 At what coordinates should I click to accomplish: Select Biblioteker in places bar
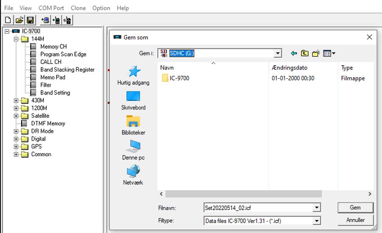pyautogui.click(x=133, y=125)
